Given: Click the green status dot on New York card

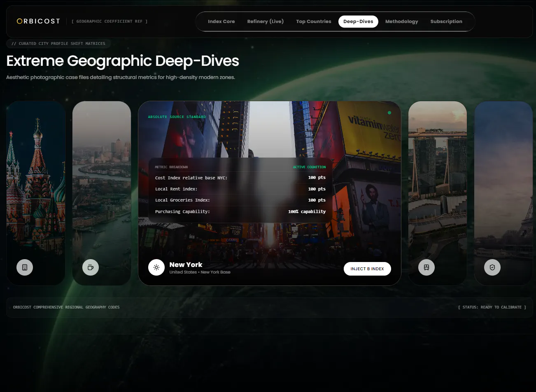Looking at the screenshot, I should [389, 113].
